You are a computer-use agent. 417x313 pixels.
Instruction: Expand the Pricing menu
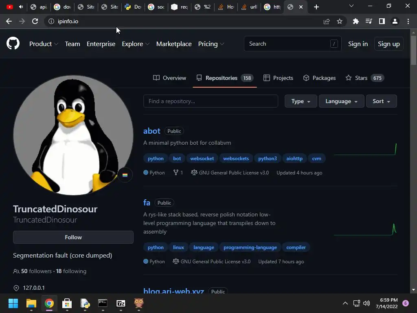(x=211, y=44)
